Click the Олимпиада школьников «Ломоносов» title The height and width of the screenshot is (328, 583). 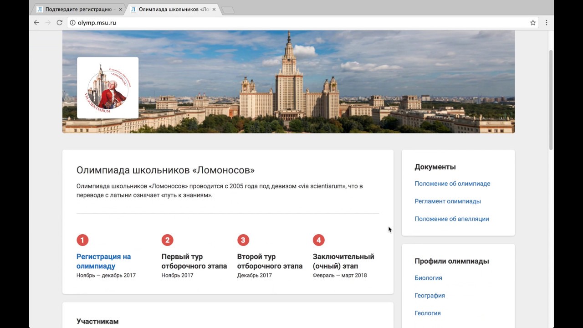pos(165,170)
